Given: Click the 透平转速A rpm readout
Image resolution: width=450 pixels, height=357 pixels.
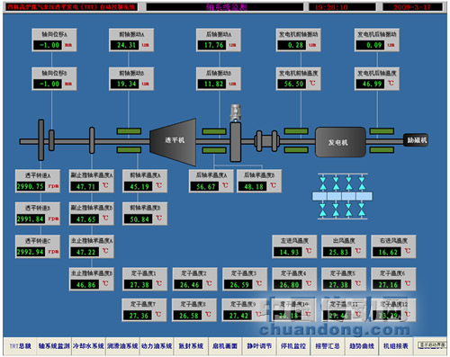Looking at the screenshot, I should tap(31, 186).
